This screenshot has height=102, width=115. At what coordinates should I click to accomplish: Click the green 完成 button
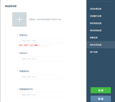pos(101,90)
